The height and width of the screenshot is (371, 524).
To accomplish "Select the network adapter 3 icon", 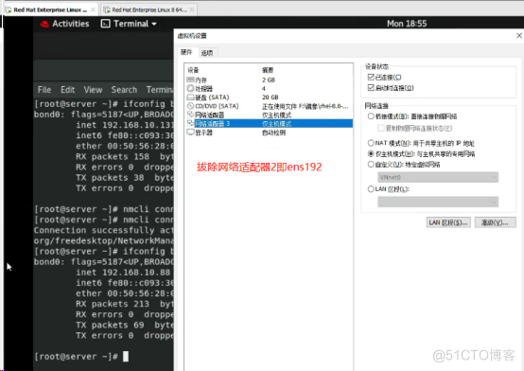I will [190, 123].
